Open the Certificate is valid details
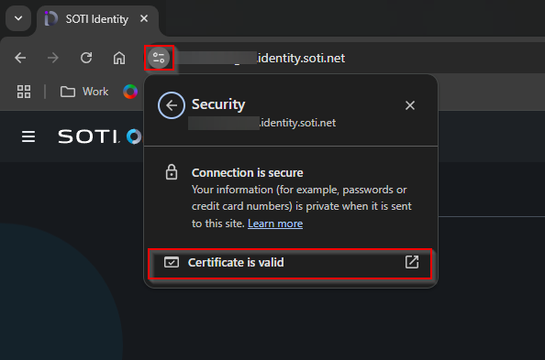The height and width of the screenshot is (360, 545). click(x=290, y=263)
